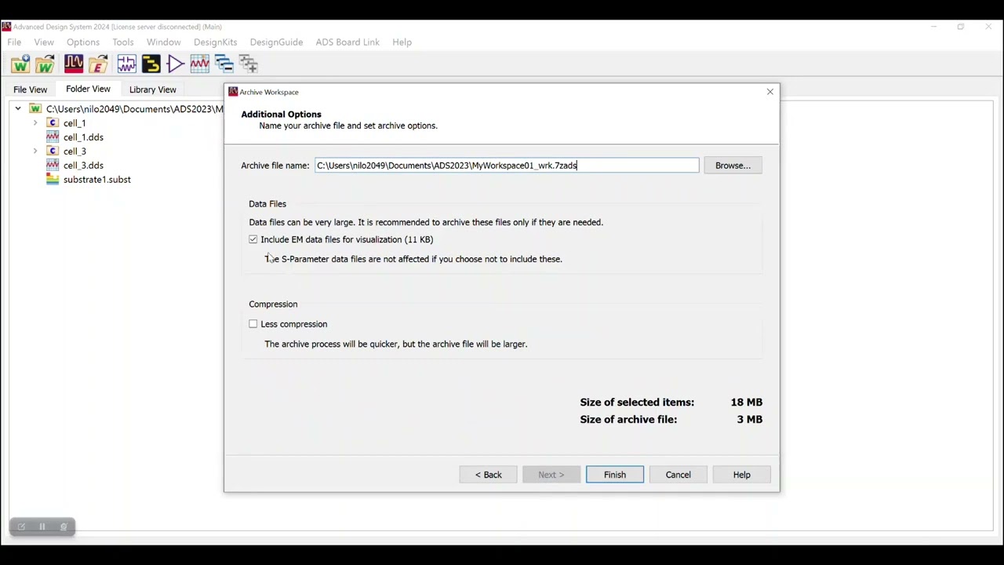Click the cell_3.dds file icon
The width and height of the screenshot is (1004, 565).
click(53, 166)
